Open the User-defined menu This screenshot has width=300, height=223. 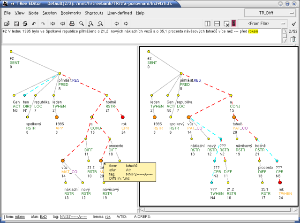point(120,13)
